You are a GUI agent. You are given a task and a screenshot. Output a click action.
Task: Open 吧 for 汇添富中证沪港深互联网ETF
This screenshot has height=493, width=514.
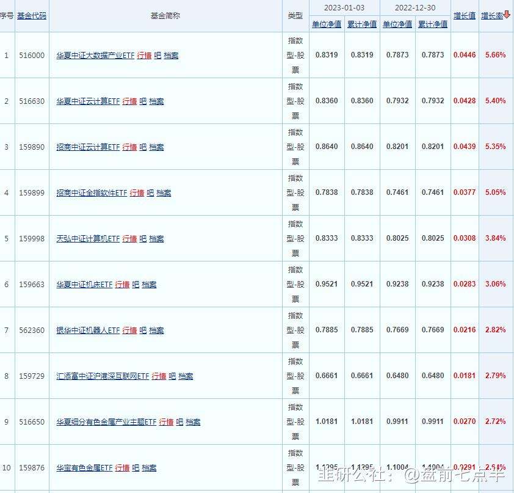click(170, 376)
